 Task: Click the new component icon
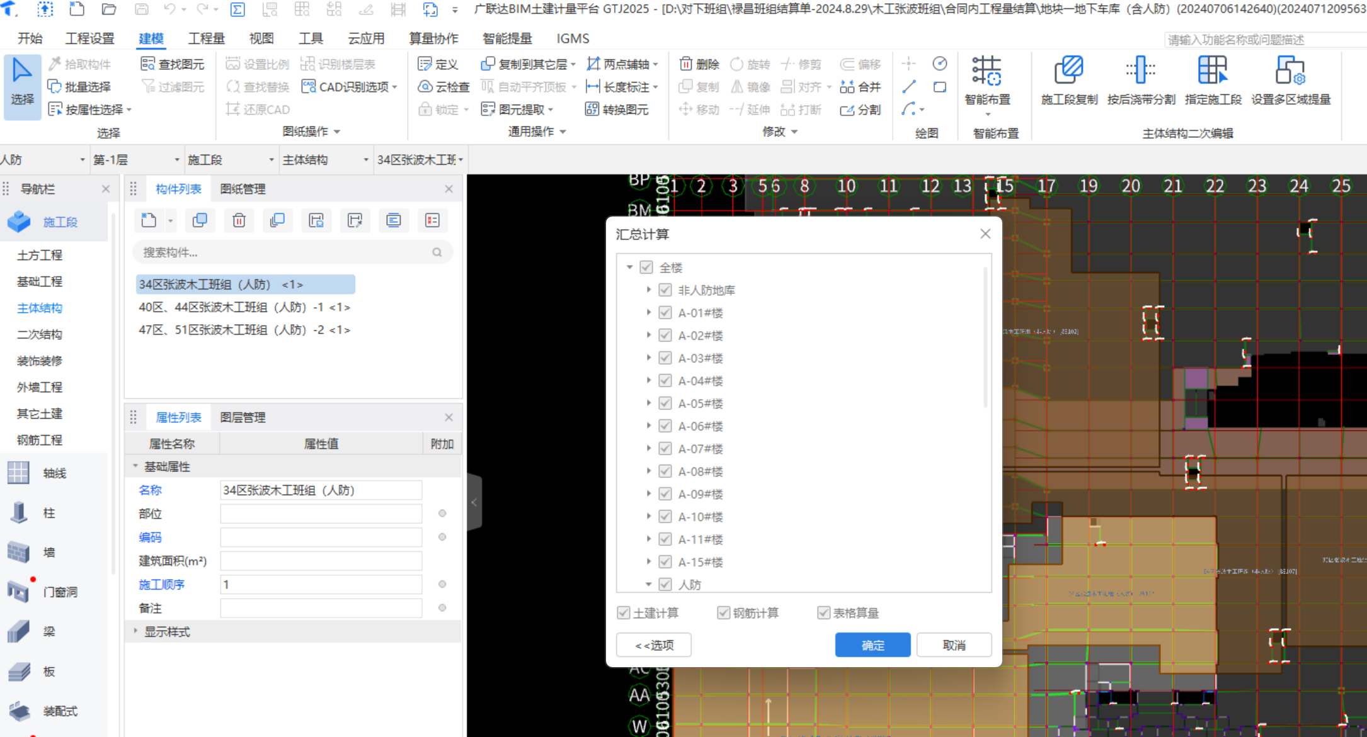tap(149, 220)
